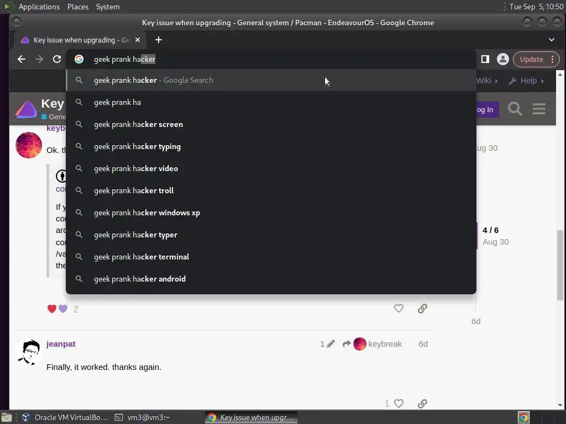Image resolution: width=566 pixels, height=424 pixels.
Task: Click the Update button in Chrome's toolbar
Action: pyautogui.click(x=531, y=59)
